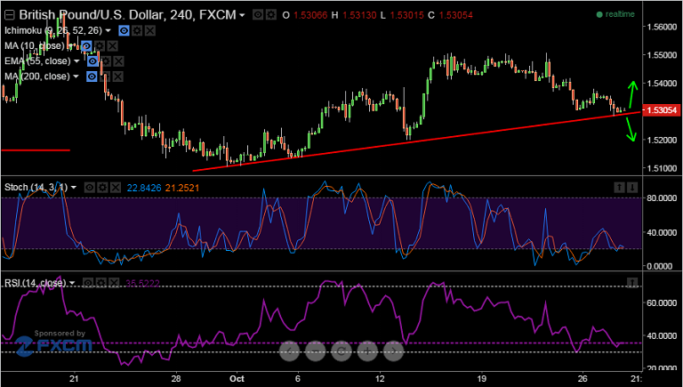Open EMA (55, close) settings gear
Viewport: 683px width, 387px height.
point(106,61)
